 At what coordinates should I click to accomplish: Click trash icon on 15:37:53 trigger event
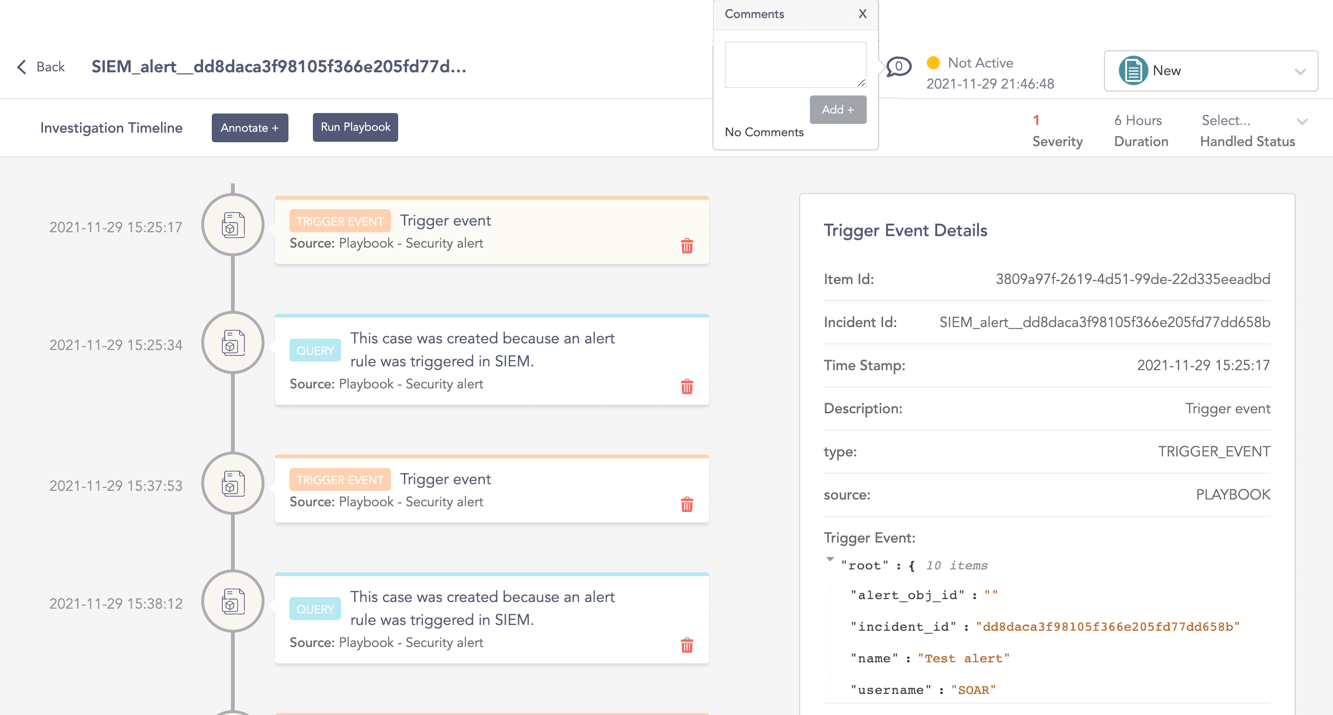[x=687, y=504]
